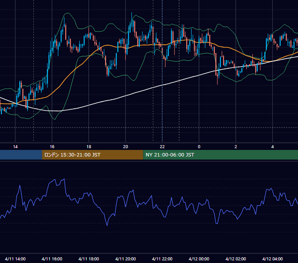Click the hour label 14 on chart axis
298x263 pixels.
tap(15, 147)
